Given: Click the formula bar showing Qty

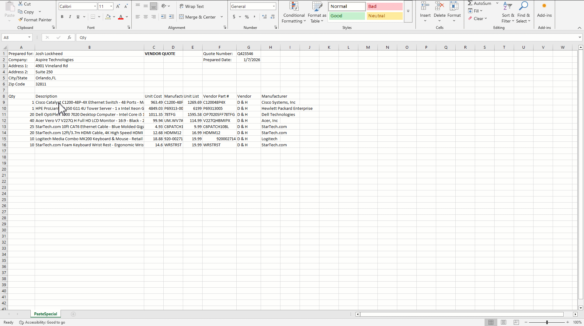Looking at the screenshot, I should pos(304,37).
